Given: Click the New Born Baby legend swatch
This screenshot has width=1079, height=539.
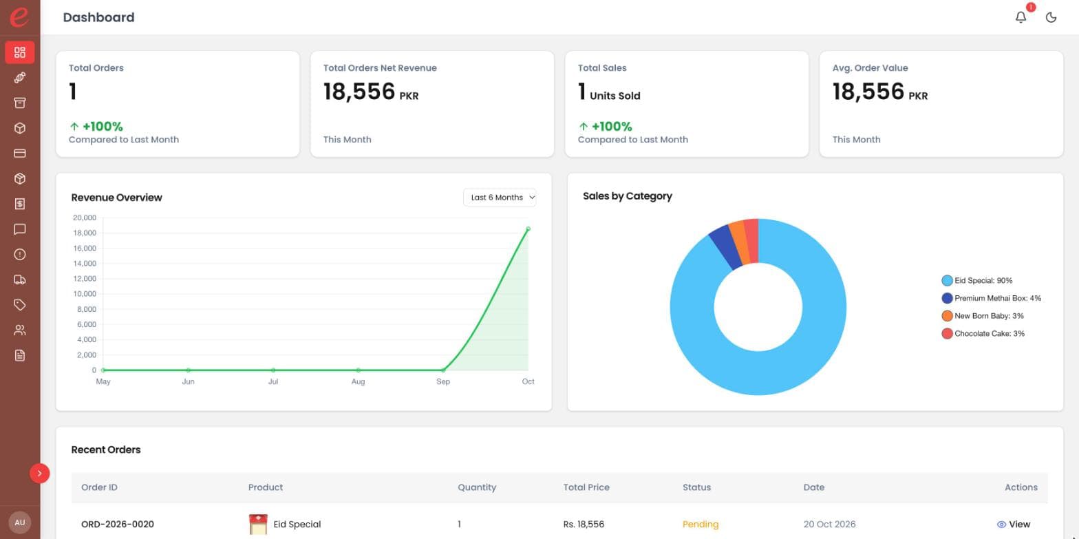Looking at the screenshot, I should coord(948,316).
